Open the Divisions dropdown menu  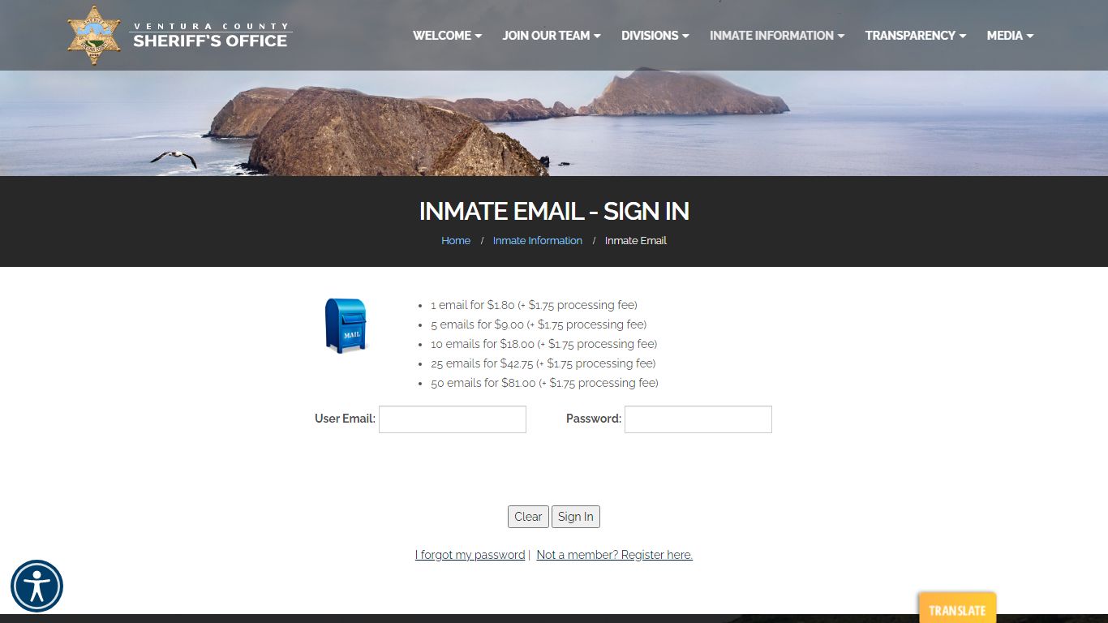[655, 36]
